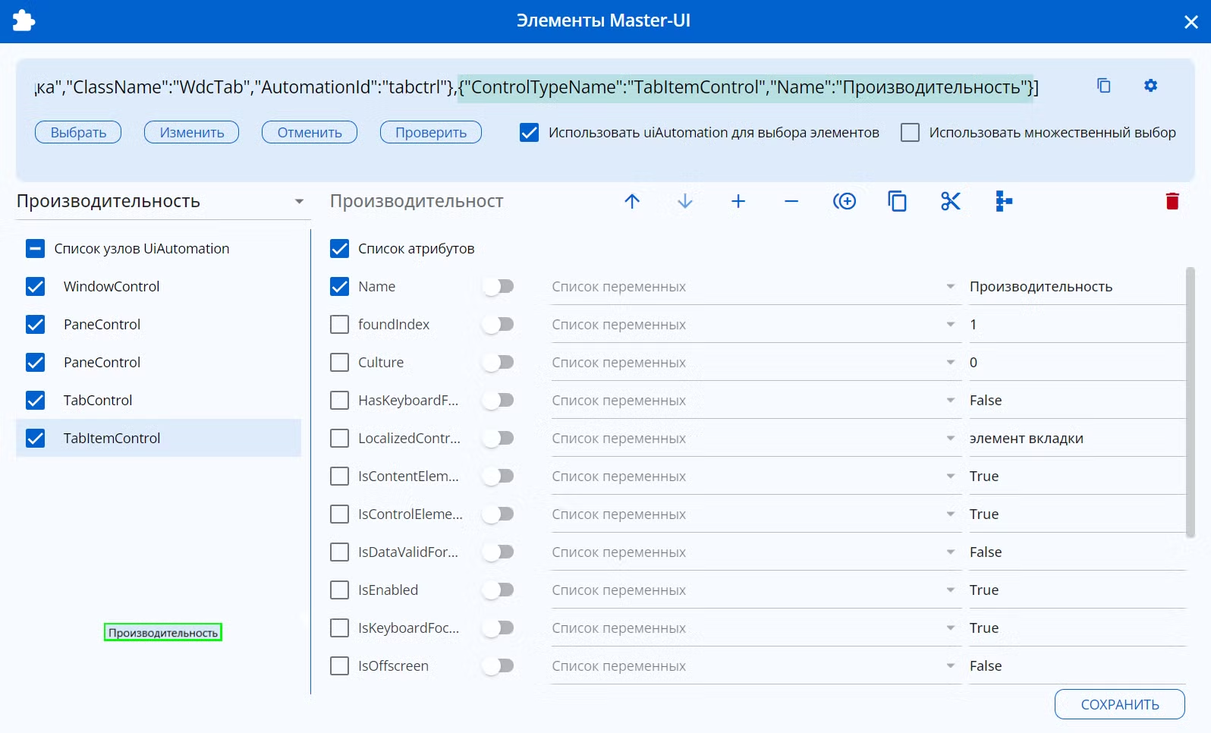Click the attribute list vertical scrollbar
This screenshot has height=733, width=1211.
click(1190, 402)
